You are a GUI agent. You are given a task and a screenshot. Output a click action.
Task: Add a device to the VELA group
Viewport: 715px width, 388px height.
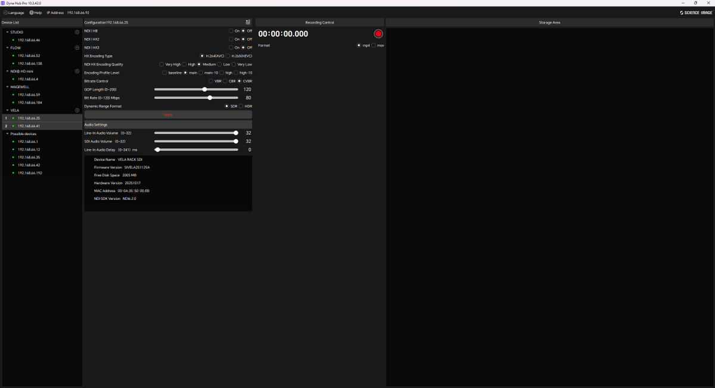[x=77, y=110]
